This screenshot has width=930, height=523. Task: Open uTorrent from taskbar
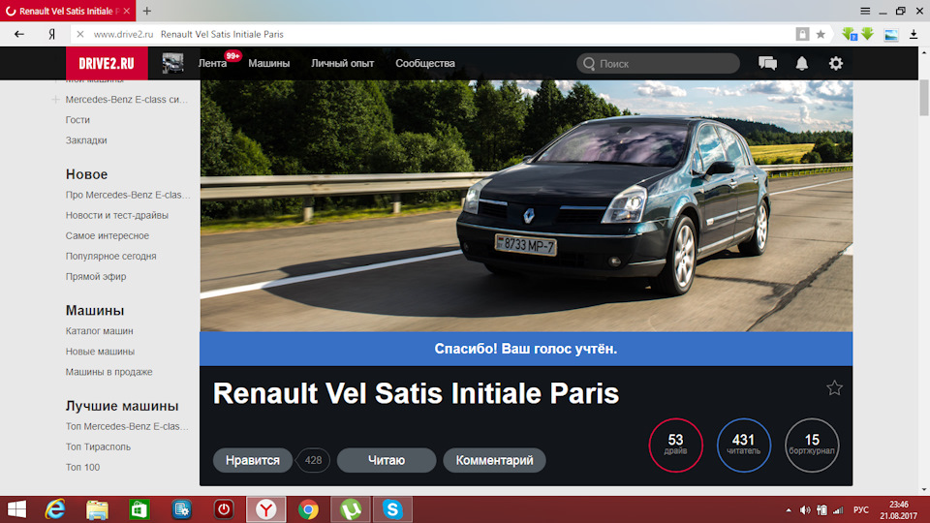coord(351,509)
